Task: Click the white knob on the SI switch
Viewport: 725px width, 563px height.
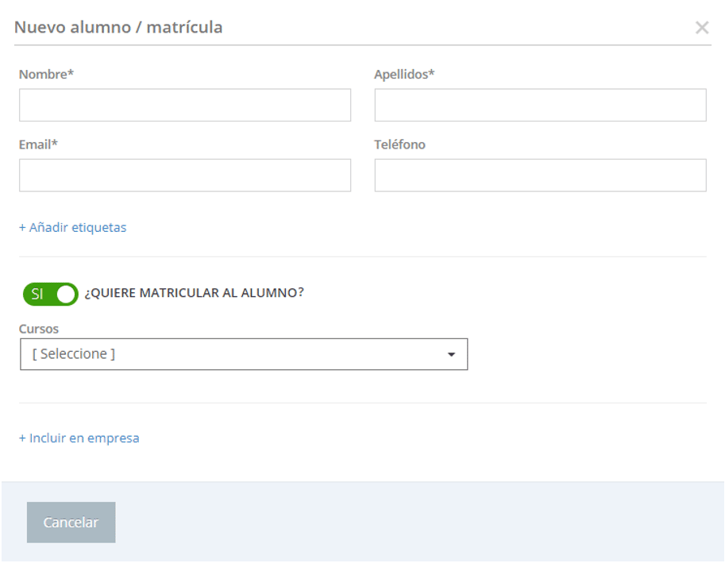Action: 67,294
